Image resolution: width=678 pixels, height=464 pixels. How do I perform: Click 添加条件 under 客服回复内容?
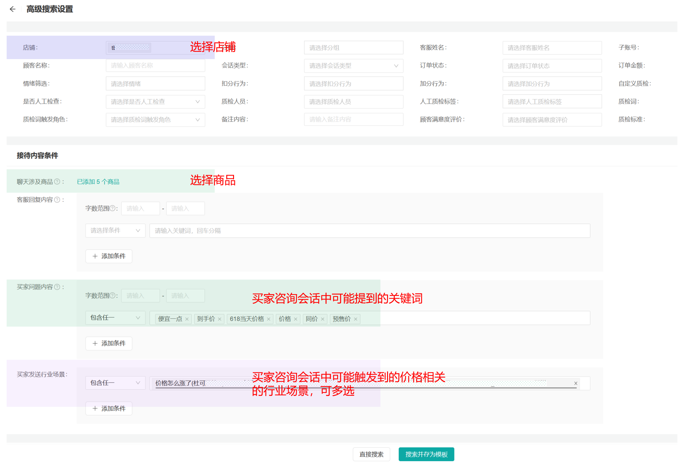tap(109, 256)
